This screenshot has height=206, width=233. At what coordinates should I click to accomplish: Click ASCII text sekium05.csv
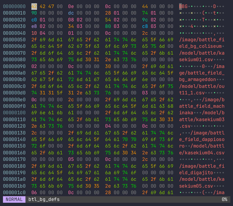tap(196, 186)
